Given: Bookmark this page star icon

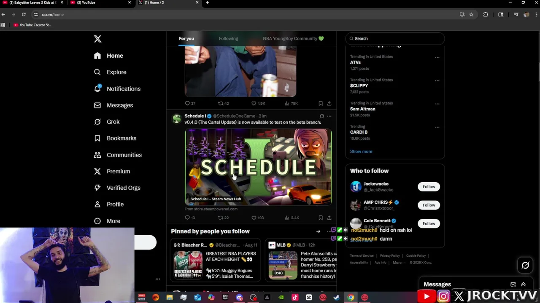Looking at the screenshot, I should point(471,14).
